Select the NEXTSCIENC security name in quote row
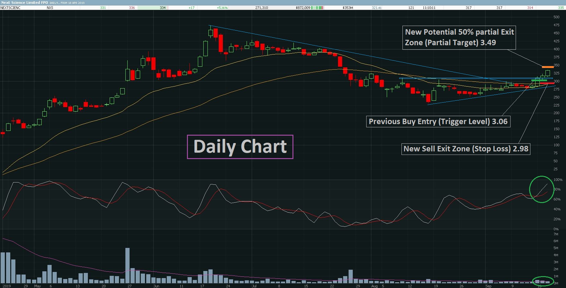This screenshot has height=288, width=566. [11, 8]
